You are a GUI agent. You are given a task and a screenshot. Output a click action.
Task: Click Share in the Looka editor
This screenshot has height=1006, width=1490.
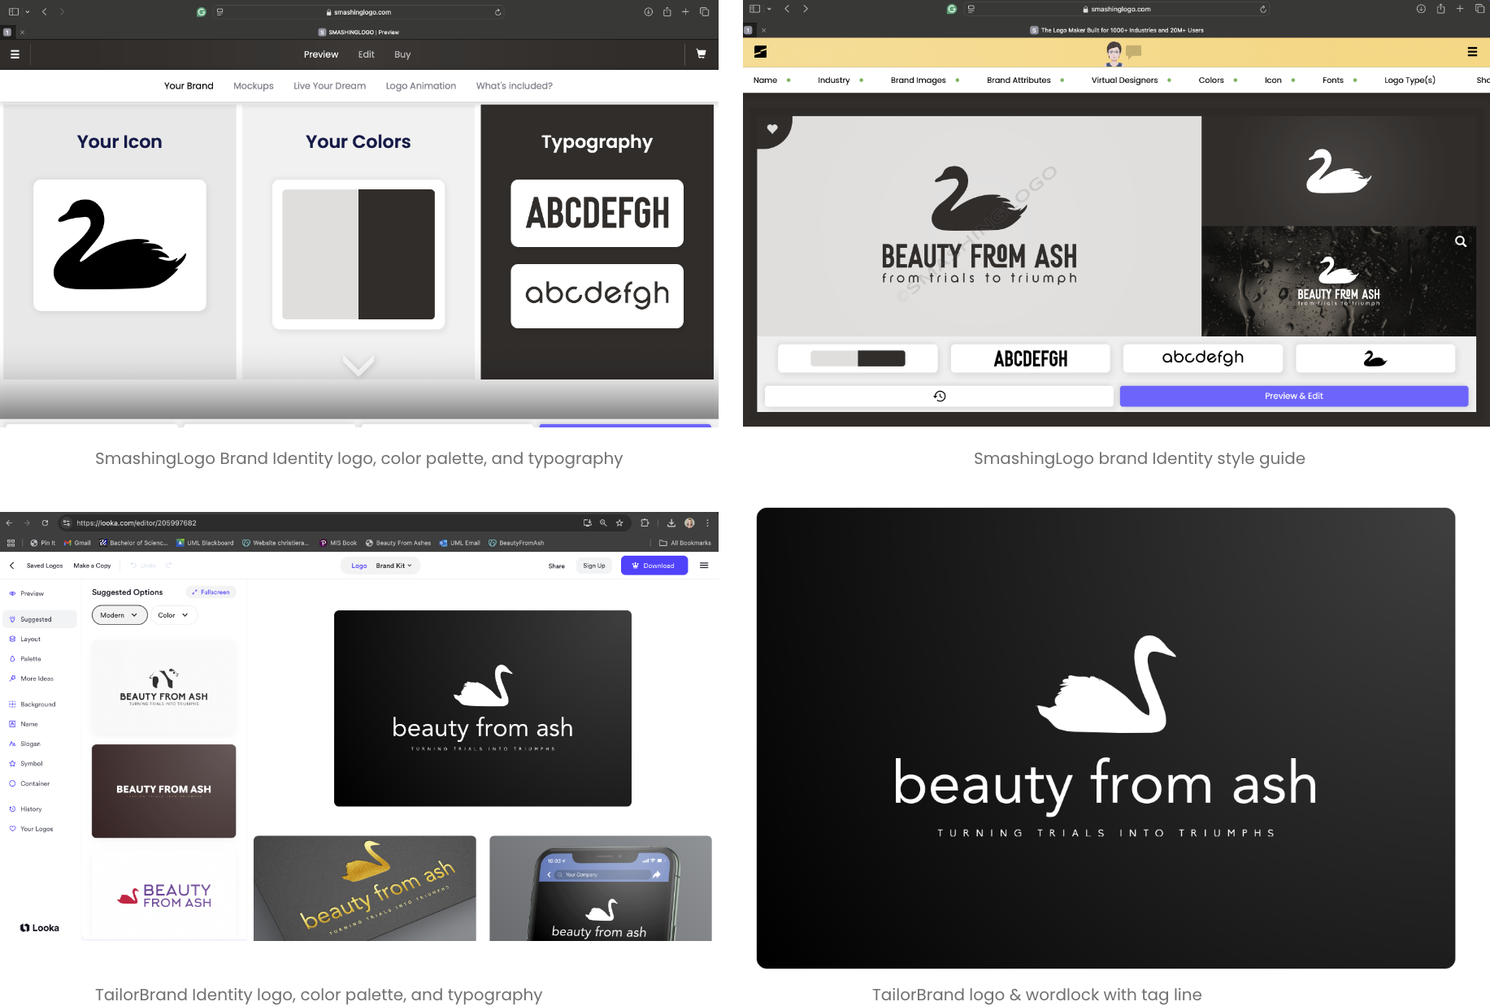557,566
